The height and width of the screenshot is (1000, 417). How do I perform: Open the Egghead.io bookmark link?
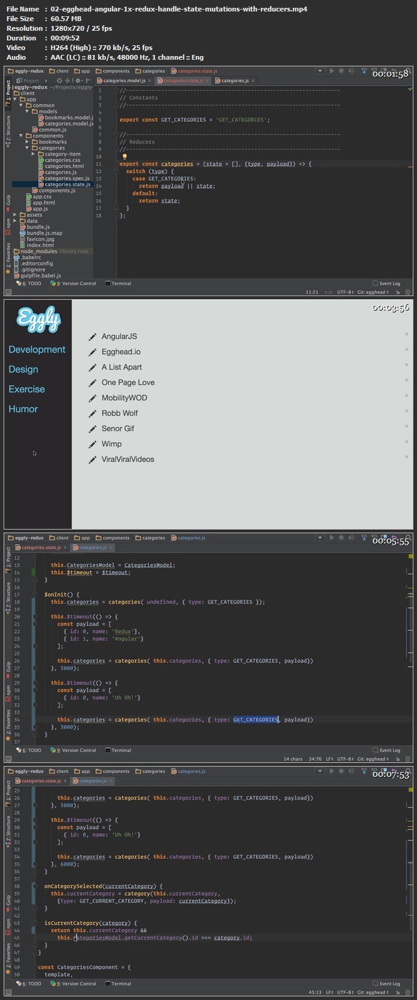point(121,352)
